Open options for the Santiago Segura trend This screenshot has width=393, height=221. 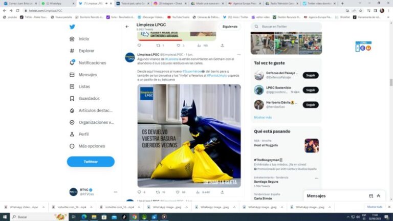click(317, 179)
